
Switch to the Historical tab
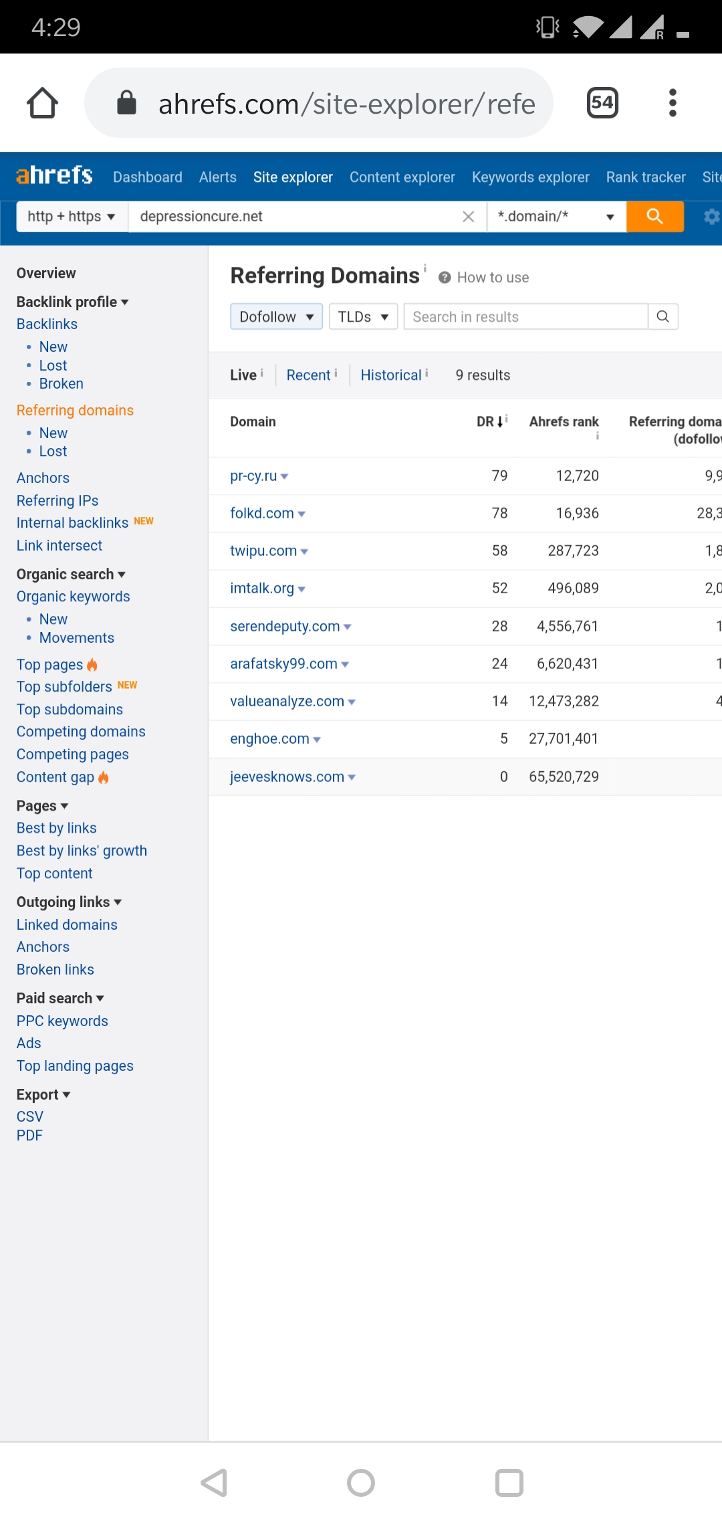click(x=391, y=375)
